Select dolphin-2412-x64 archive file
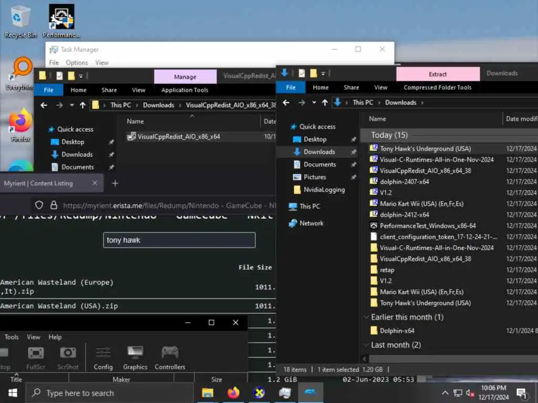The image size is (538, 403). point(404,215)
